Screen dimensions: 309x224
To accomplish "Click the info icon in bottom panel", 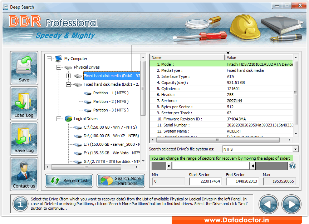I will [20, 204].
